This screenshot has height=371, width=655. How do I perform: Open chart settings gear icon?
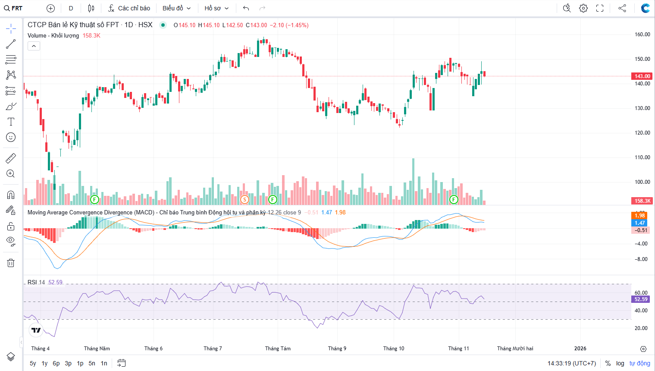click(583, 8)
